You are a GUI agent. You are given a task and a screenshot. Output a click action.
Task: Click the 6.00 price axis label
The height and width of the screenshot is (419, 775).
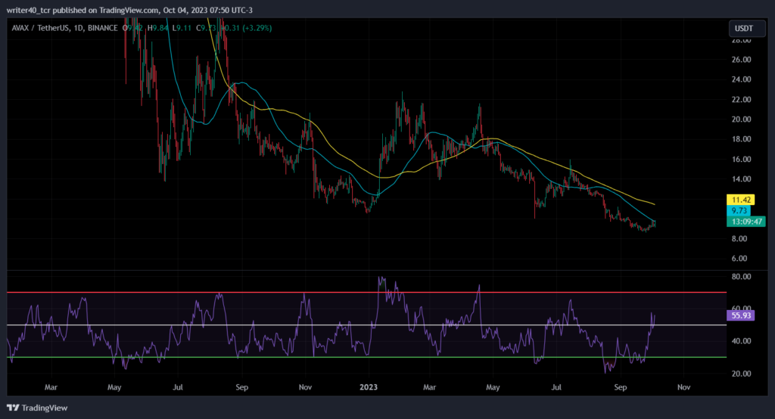coord(739,259)
